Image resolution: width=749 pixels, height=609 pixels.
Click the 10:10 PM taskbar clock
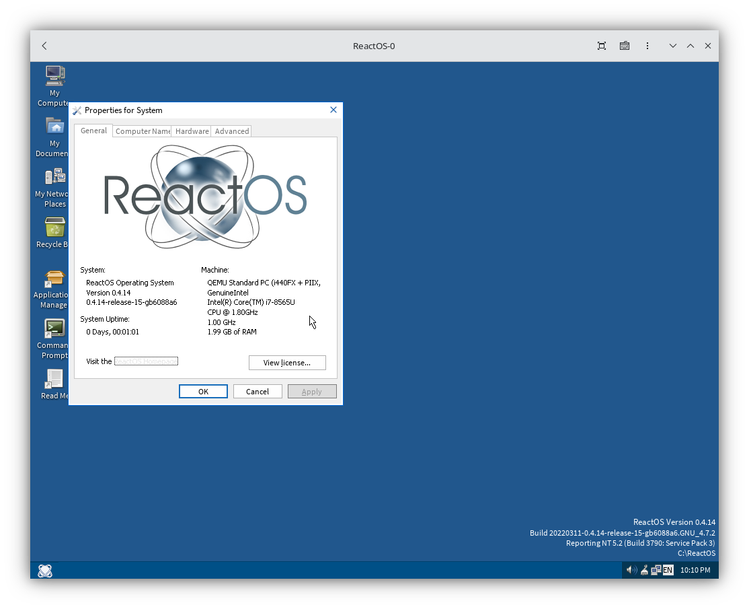click(695, 570)
